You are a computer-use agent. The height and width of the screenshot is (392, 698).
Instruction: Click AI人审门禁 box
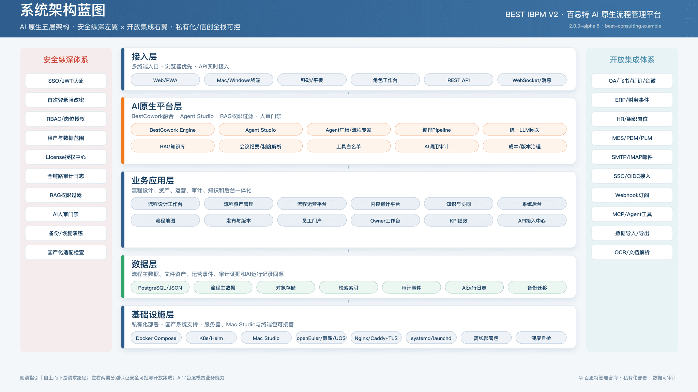point(66,214)
